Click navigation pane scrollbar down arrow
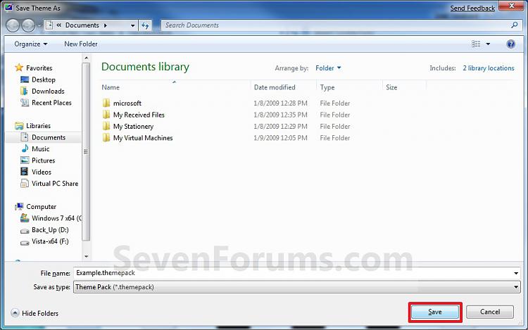 click(86, 256)
